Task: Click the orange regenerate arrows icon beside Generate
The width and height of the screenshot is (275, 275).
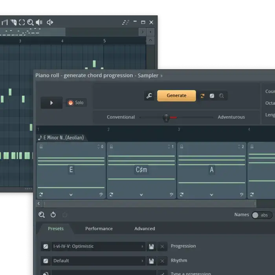Action: click(x=202, y=96)
